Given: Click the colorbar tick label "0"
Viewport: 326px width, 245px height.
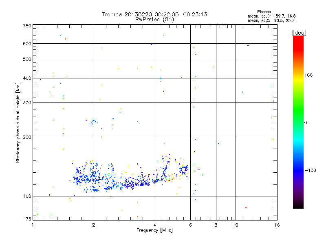Looking at the screenshot, I should click(x=306, y=122).
